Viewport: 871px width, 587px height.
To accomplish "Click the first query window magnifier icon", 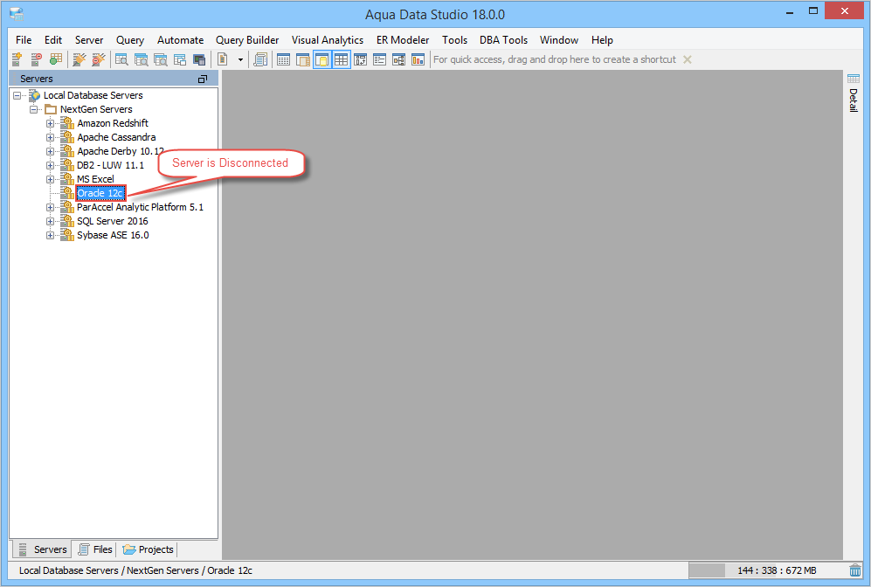I will pos(121,59).
